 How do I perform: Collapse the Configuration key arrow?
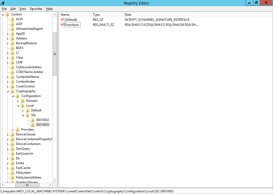13,96
